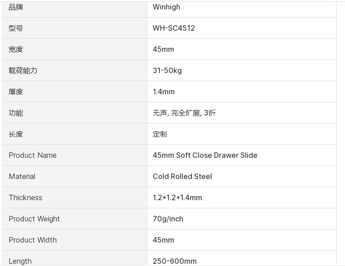Viewport: 345px width, 266px height.
Task: Click the 定制 length value
Action: [x=160, y=134]
